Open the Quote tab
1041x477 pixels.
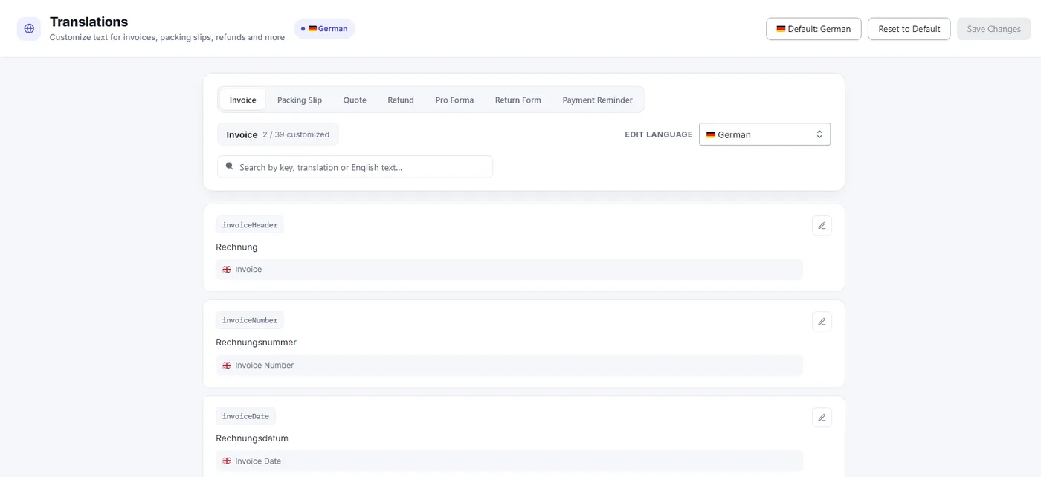coord(355,100)
